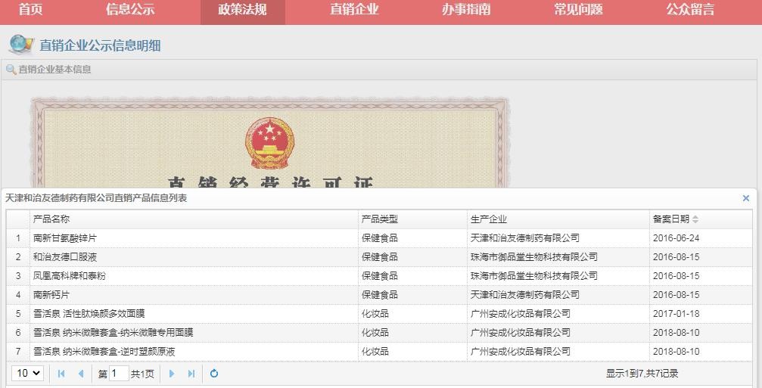762x388 pixels.
Task: Click previous page arrow in pager
Action: 81,374
